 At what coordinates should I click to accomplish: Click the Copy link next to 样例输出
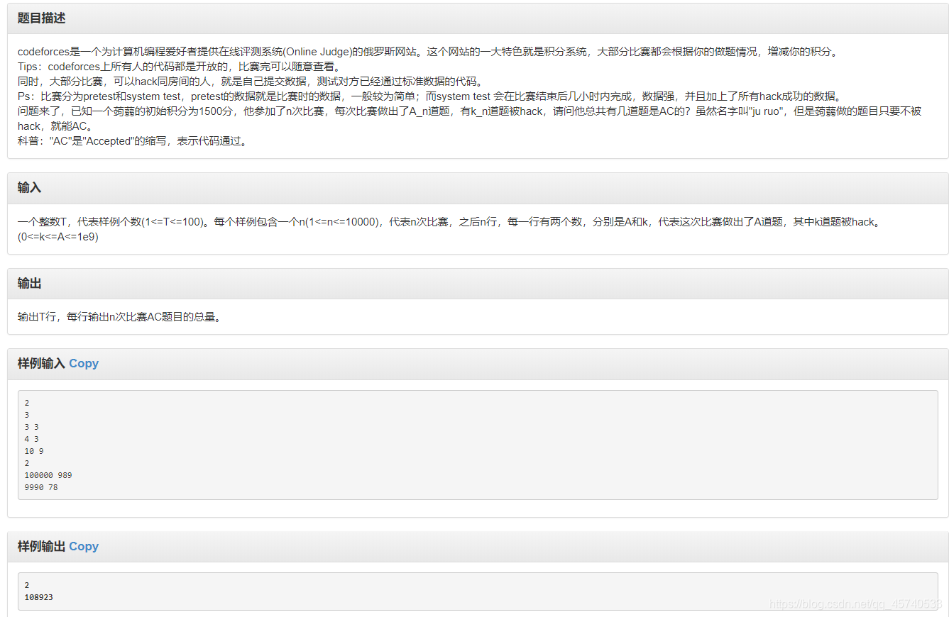pyautogui.click(x=83, y=546)
